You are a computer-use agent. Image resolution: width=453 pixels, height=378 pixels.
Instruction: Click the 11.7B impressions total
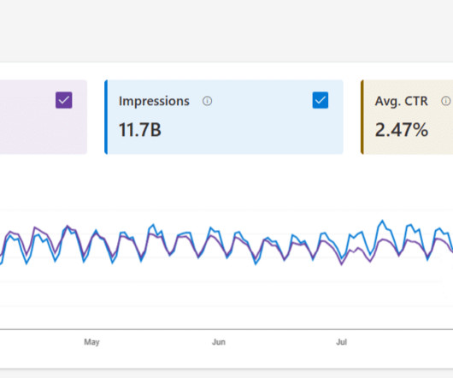(140, 129)
